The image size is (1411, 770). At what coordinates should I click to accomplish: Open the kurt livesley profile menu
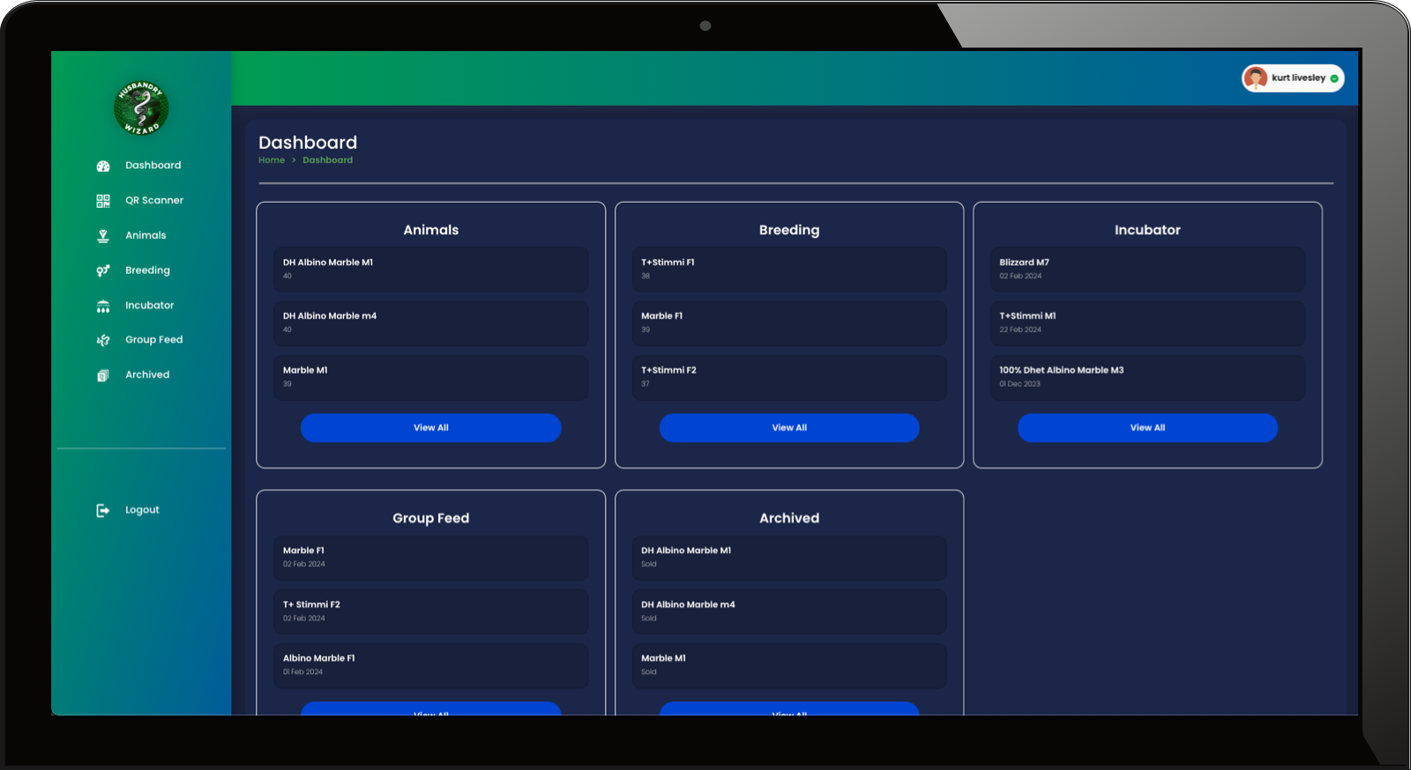1298,78
